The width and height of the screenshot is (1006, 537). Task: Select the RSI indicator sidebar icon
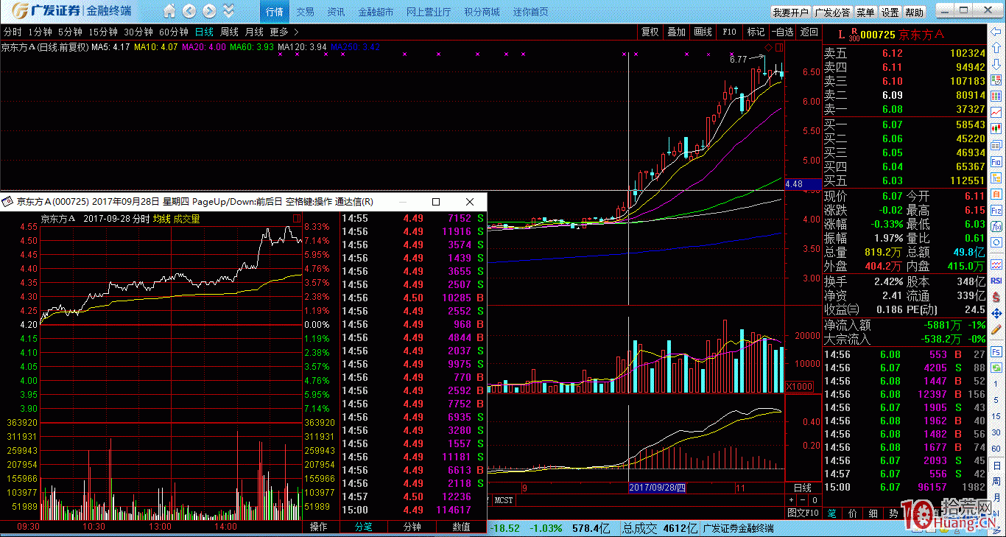(996, 280)
